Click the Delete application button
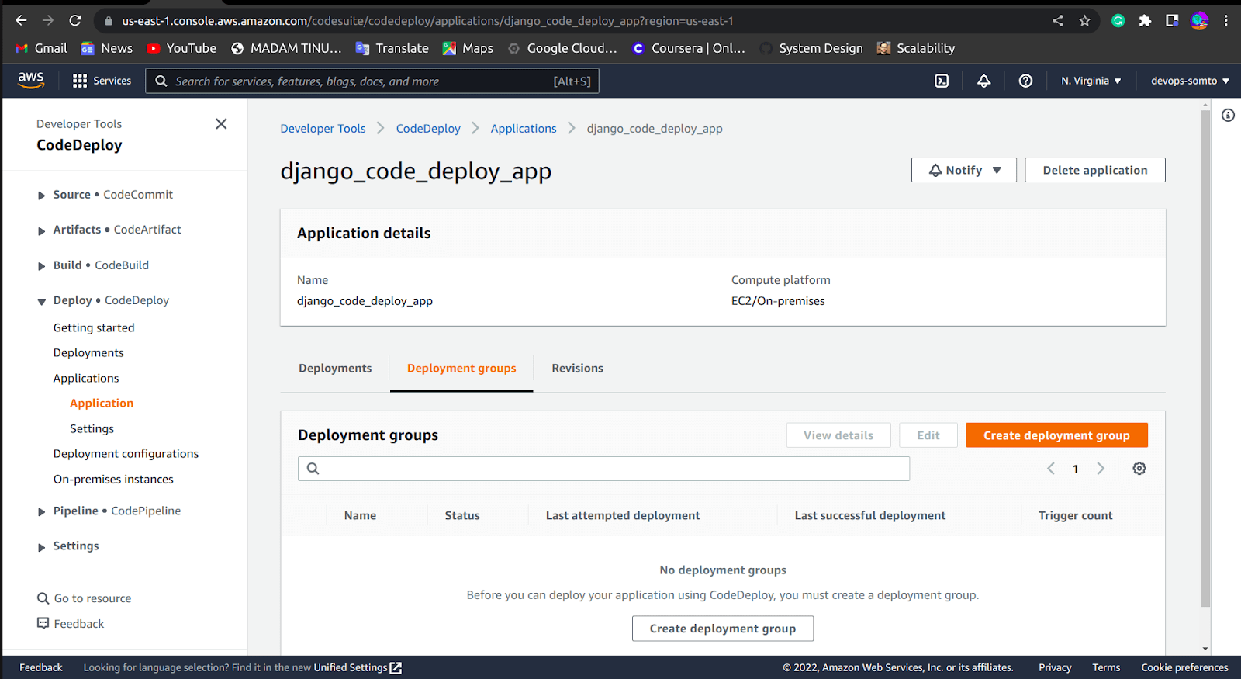 click(x=1094, y=170)
